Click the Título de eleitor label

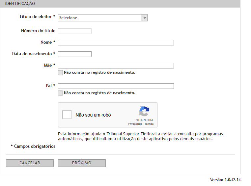[37, 17]
